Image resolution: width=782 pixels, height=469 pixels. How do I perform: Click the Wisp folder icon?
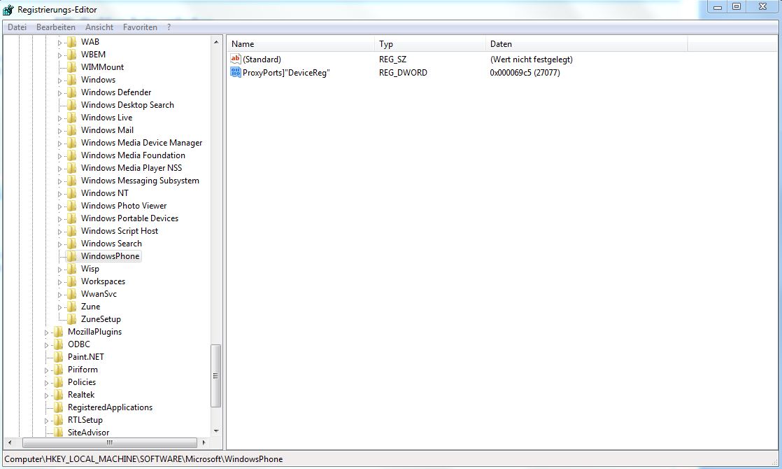72,268
